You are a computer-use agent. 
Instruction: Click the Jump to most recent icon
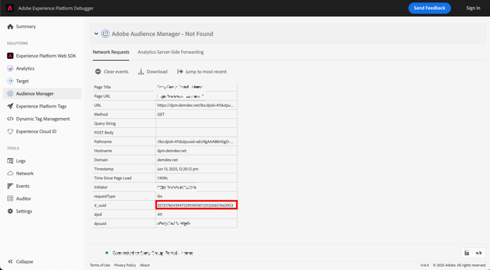coord(180,72)
